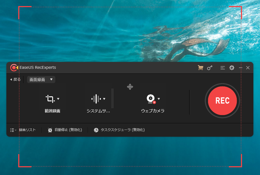Click the task scheduler clock icon
Image resolution: width=260 pixels, height=175 pixels.
coord(96,130)
